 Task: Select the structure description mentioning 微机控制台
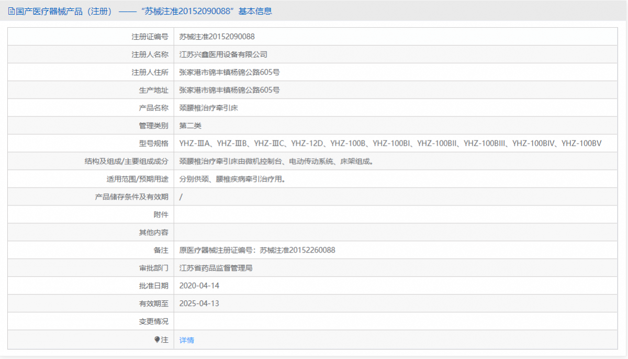tap(276, 161)
